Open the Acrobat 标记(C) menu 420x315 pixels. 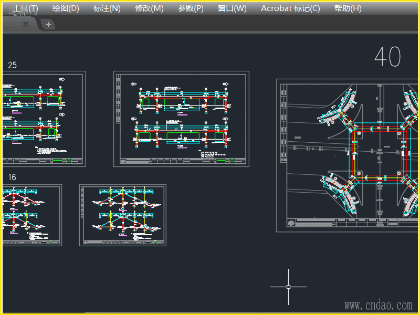click(290, 8)
